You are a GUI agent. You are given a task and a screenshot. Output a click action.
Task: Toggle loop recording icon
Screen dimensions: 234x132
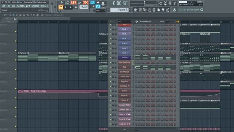(85, 3)
